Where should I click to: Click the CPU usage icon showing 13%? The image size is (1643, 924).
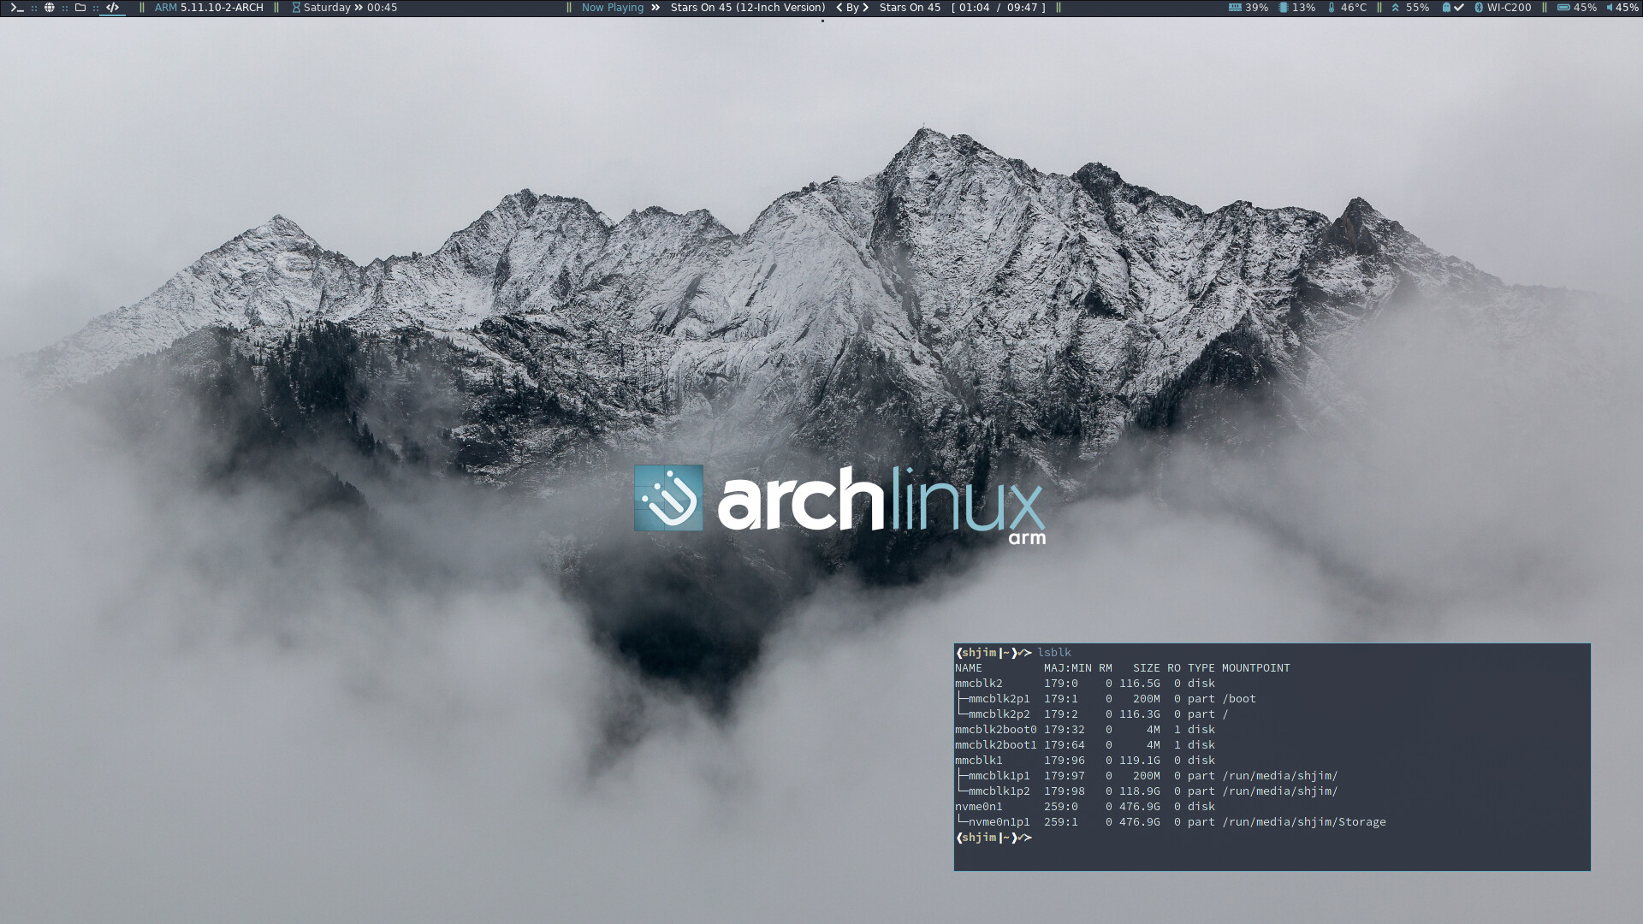coord(1283,8)
